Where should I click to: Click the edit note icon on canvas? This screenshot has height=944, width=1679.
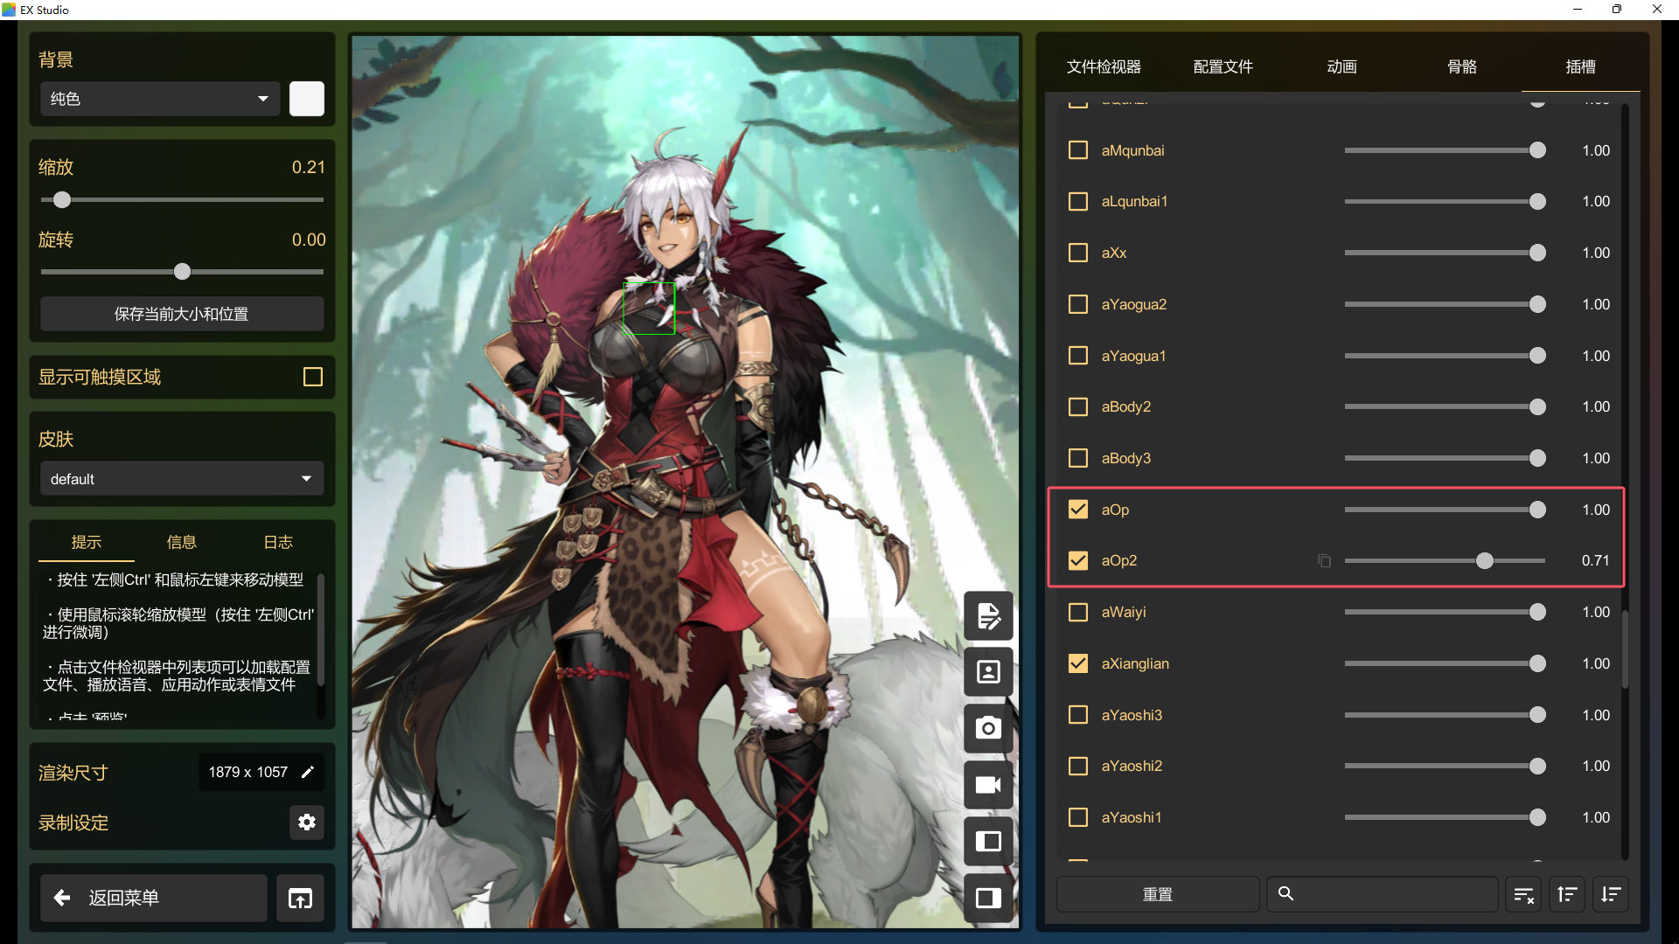988,616
